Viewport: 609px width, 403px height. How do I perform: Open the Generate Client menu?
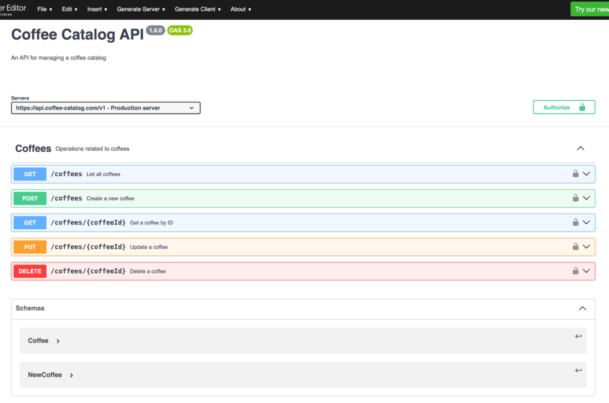pos(198,10)
